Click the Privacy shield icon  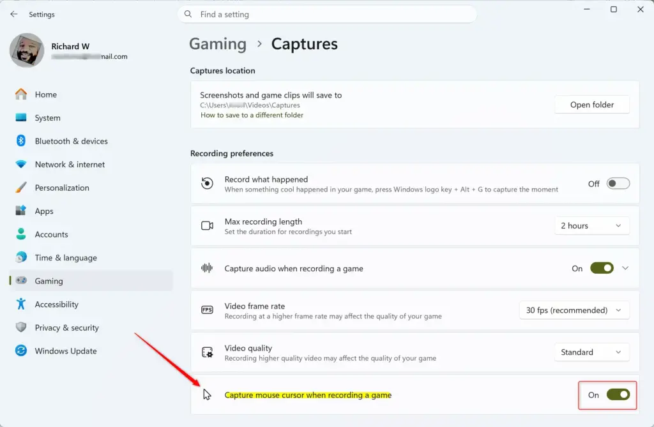(21, 327)
